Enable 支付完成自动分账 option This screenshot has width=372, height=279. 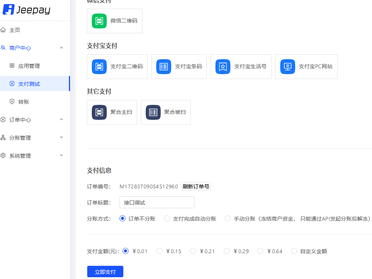167,218
